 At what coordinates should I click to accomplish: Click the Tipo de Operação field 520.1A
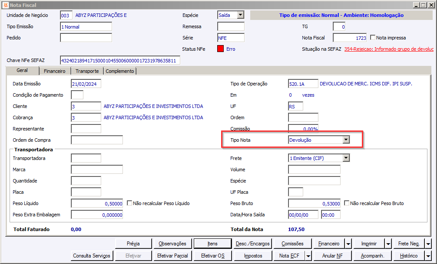click(303, 84)
